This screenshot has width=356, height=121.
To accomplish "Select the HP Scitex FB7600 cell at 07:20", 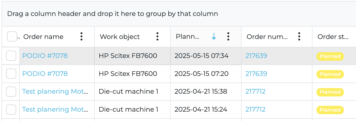I will click(128, 74).
